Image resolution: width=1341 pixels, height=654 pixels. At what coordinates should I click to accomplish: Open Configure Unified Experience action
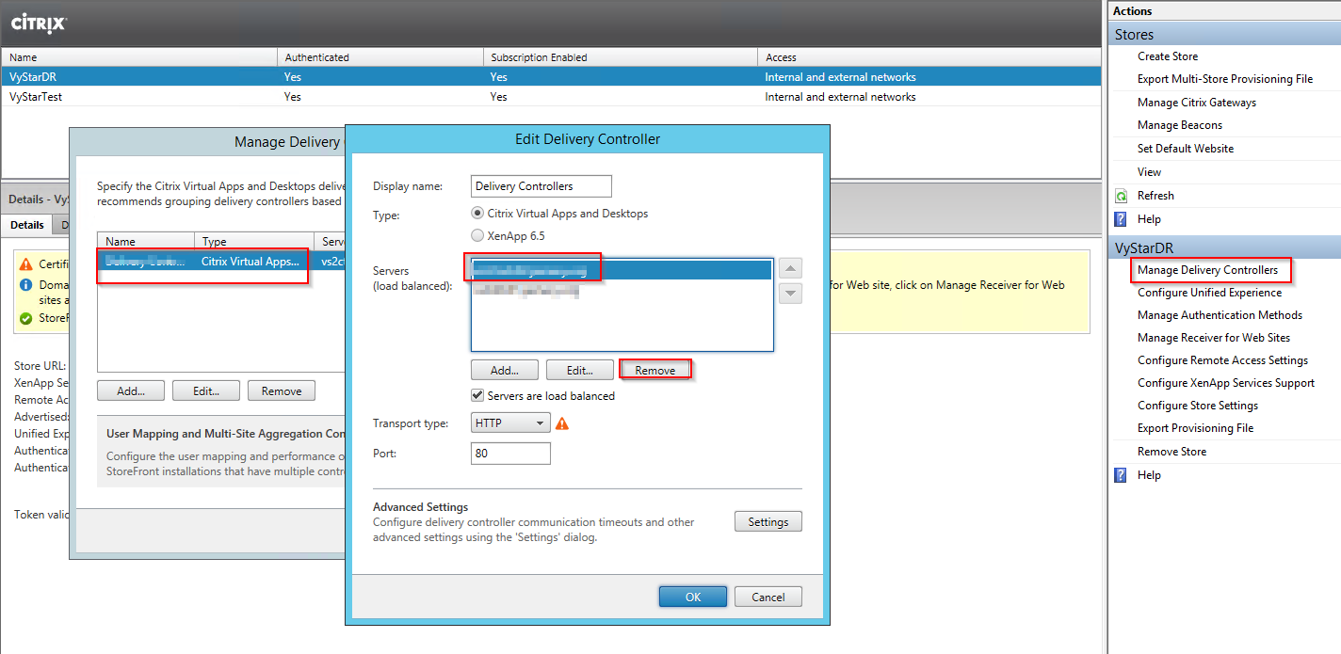tap(1209, 293)
